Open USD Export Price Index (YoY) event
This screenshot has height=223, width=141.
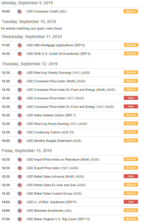point(53,168)
